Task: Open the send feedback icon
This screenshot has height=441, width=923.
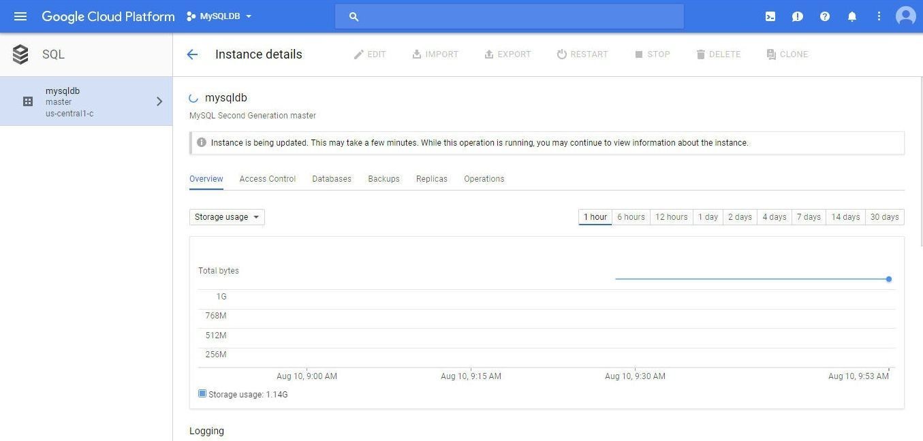Action: [798, 16]
